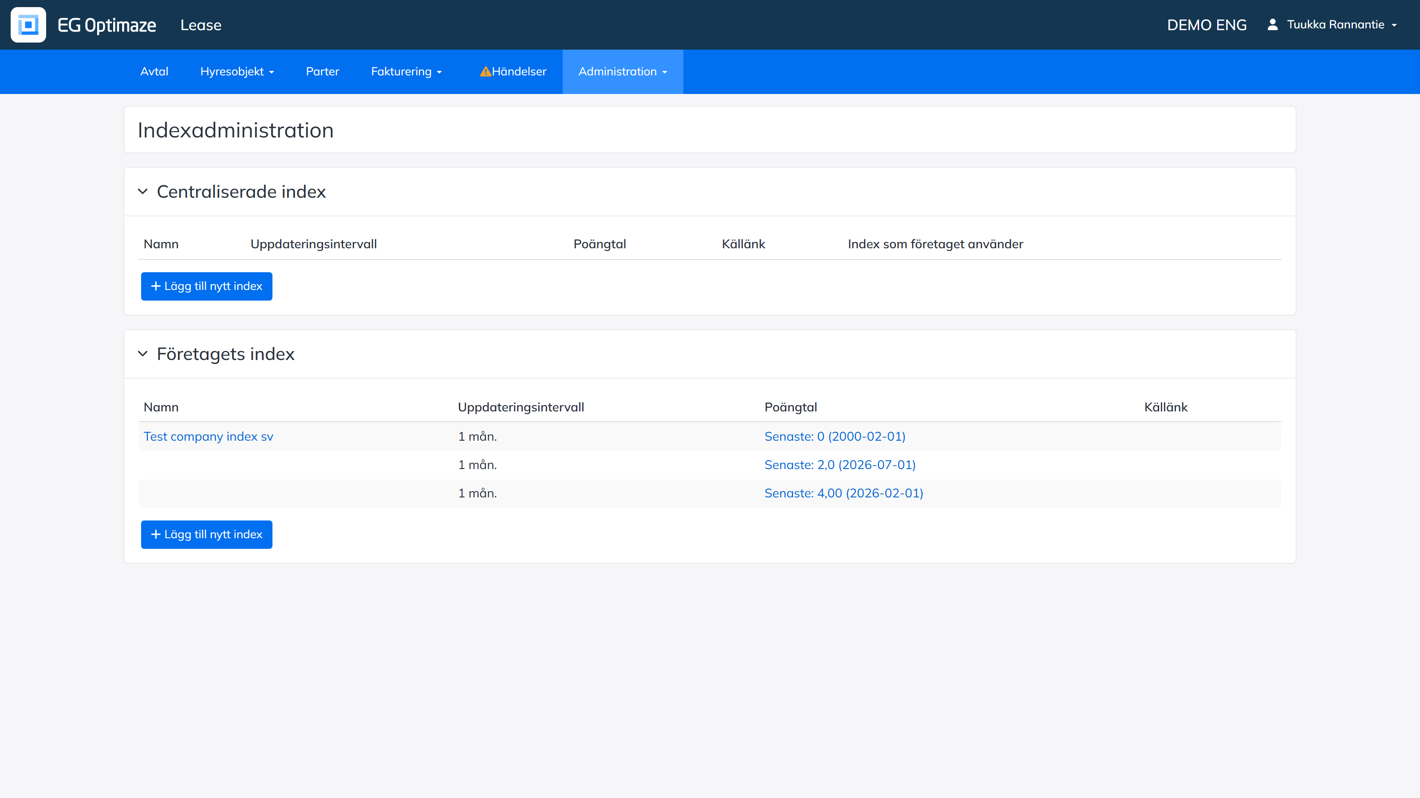
Task: Click the 1 mån. cell beside Senaste: 2,0
Action: click(477, 465)
